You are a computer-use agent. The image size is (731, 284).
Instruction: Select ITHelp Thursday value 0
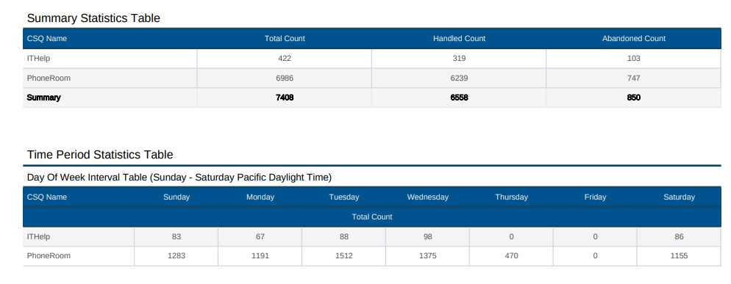pos(511,236)
